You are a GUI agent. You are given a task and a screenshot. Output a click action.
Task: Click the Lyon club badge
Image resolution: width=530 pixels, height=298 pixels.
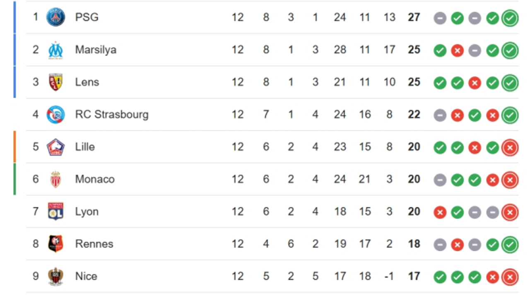(x=55, y=211)
